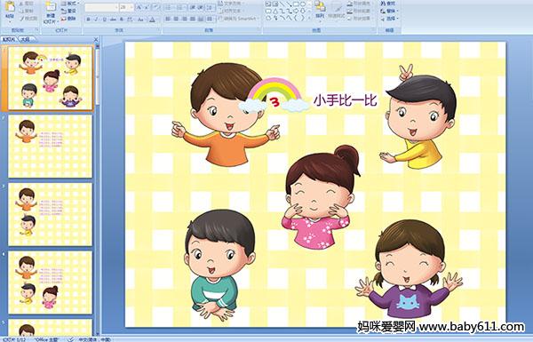
Task: Open the font name dropdown
Action: 101,7
